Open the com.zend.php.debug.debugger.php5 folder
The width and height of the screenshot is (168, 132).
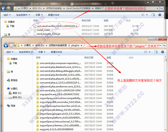(x=59, y=71)
